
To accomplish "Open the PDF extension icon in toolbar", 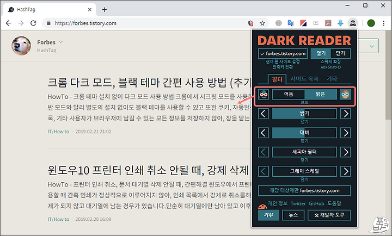I will point(328,23).
